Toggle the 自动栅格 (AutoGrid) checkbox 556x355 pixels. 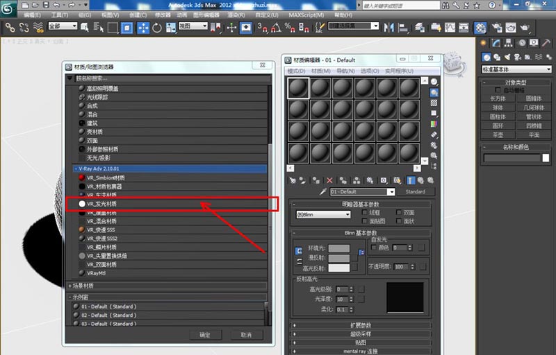pyautogui.click(x=498, y=90)
